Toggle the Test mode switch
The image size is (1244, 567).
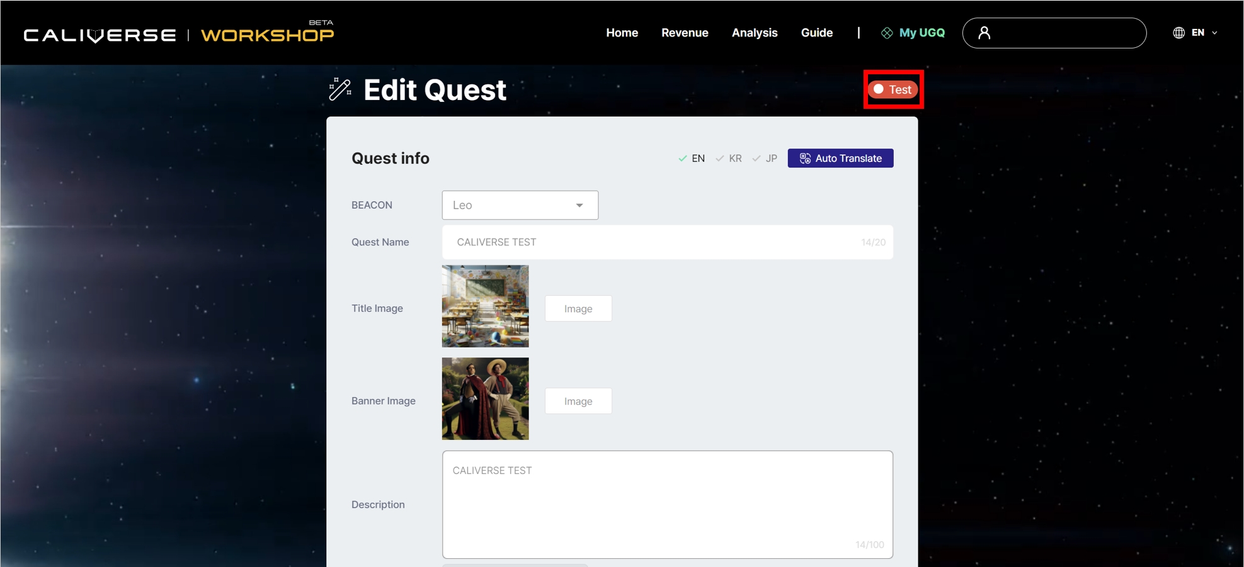pos(893,89)
